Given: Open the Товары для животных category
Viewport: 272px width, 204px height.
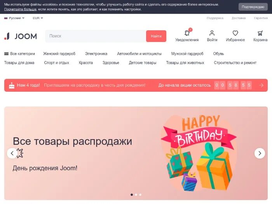Looking at the screenshot, I should [x=185, y=63].
